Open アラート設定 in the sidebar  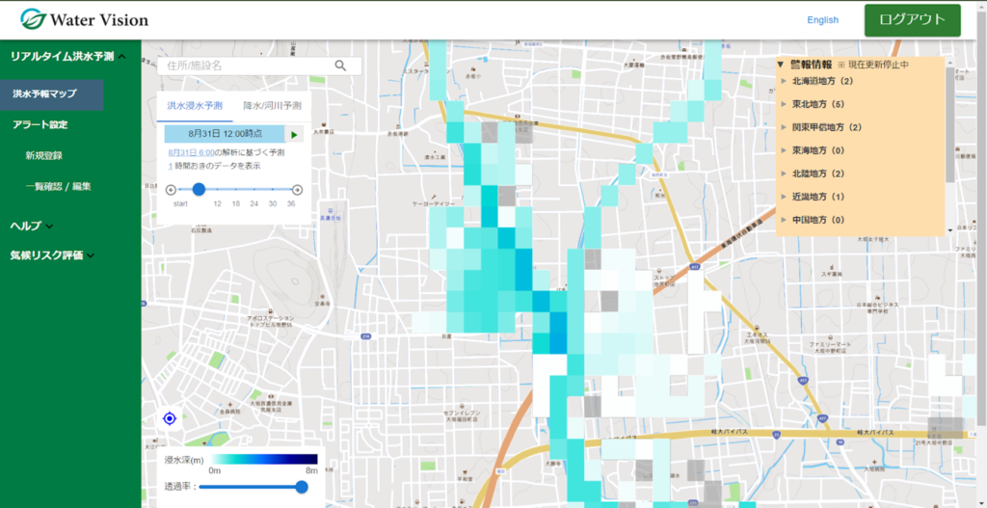40,124
